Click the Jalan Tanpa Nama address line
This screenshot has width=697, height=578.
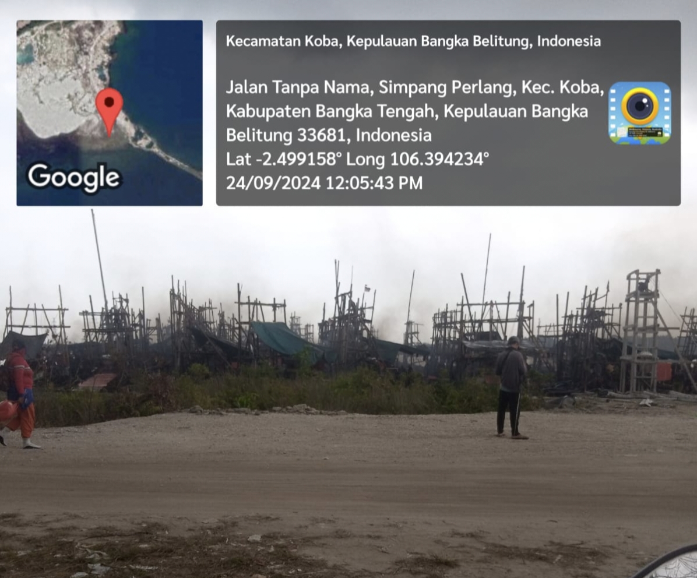click(415, 87)
